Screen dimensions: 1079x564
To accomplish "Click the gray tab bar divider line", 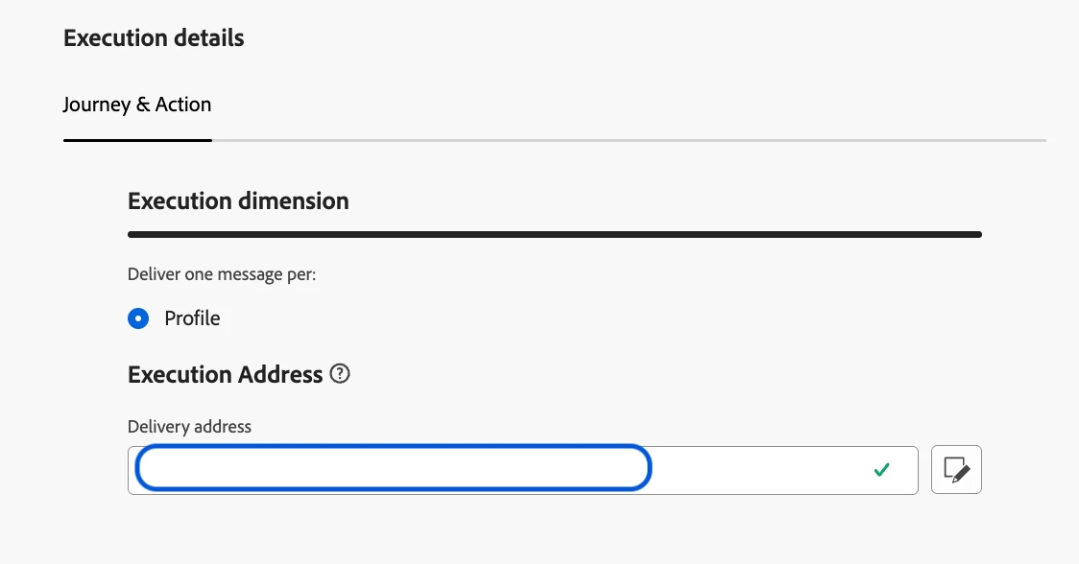I will 629,140.
